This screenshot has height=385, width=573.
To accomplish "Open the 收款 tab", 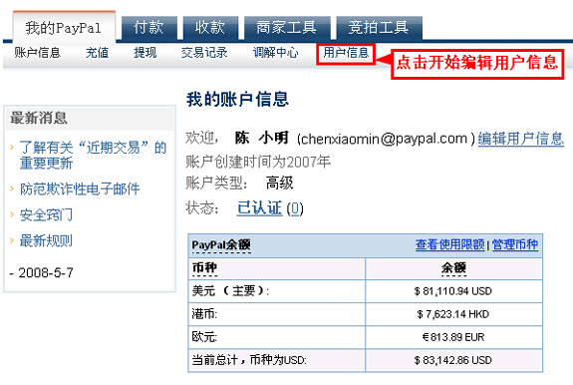I will pyautogui.click(x=210, y=27).
